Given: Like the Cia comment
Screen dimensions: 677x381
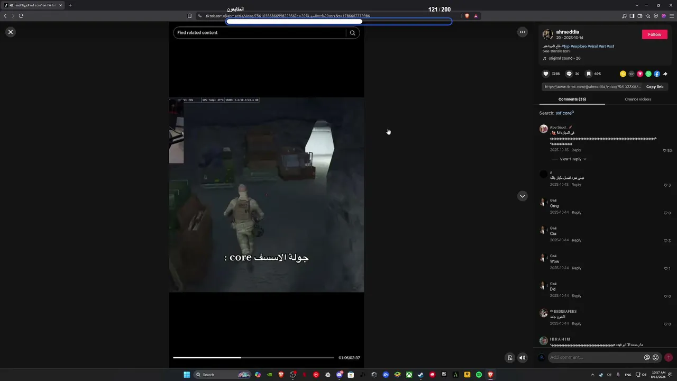Looking at the screenshot, I should [x=666, y=241].
